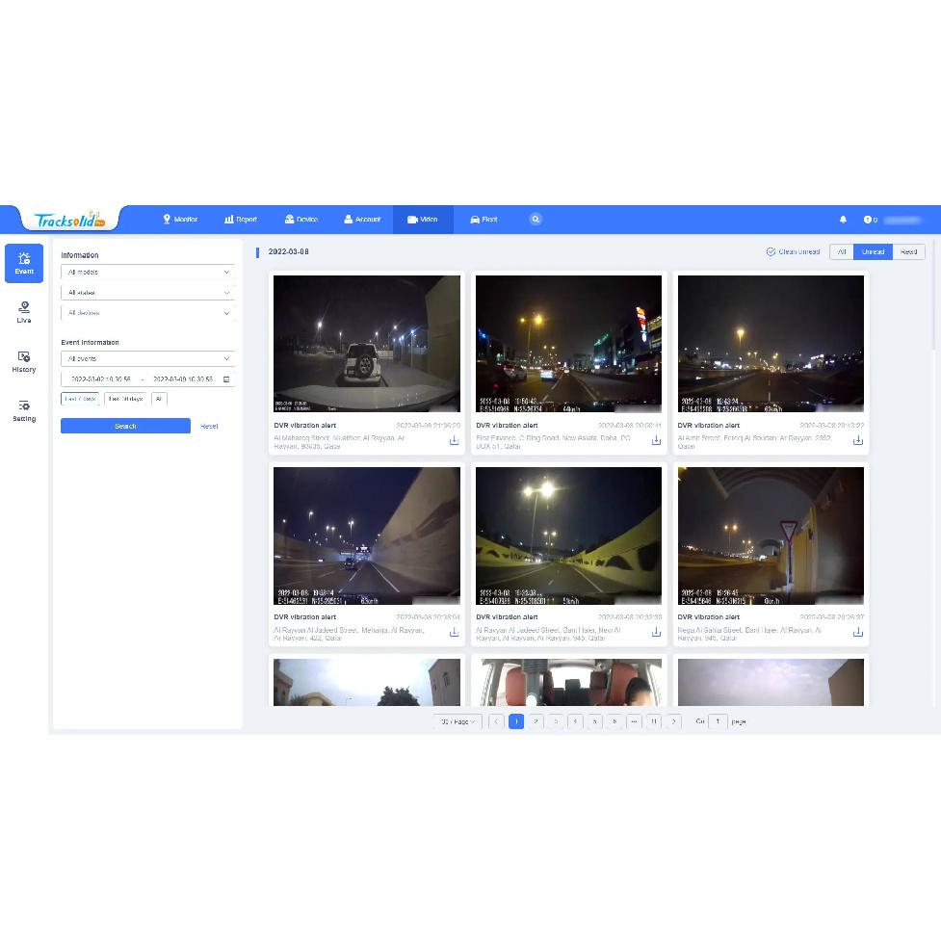Show only Read events
Image resolution: width=941 pixels, height=941 pixels.
(908, 252)
